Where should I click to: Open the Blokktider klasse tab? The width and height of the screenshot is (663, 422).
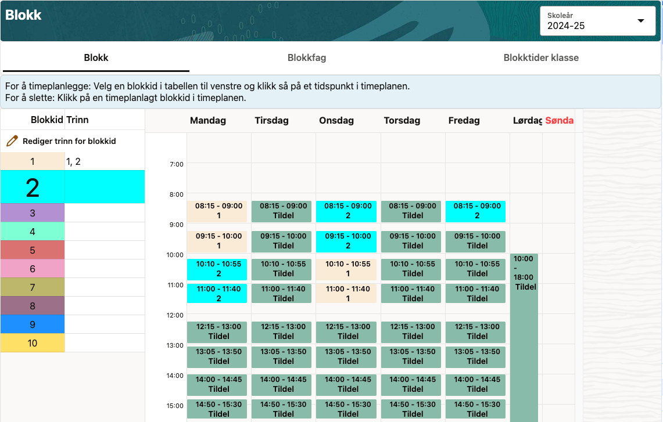[x=541, y=58]
